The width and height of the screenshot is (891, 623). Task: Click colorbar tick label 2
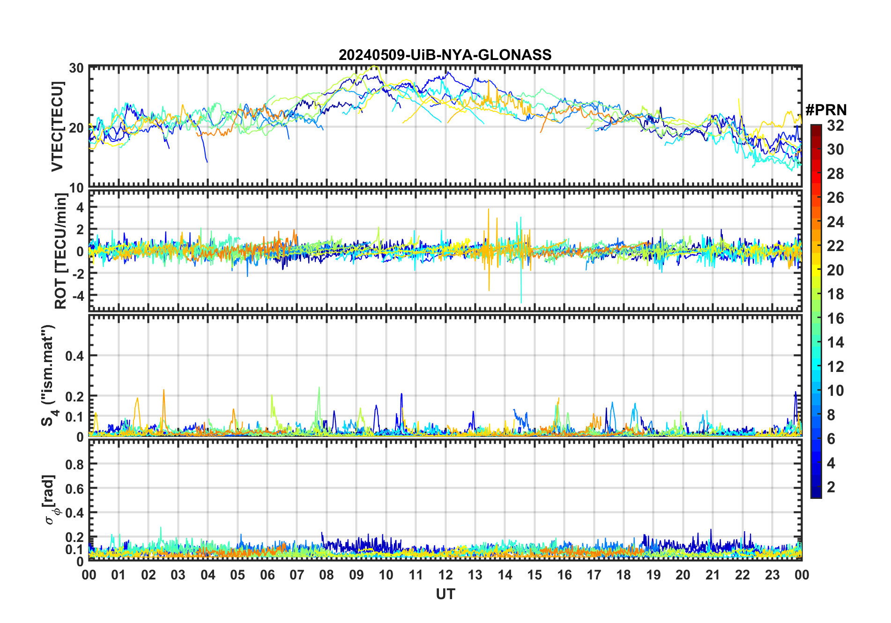click(x=831, y=487)
